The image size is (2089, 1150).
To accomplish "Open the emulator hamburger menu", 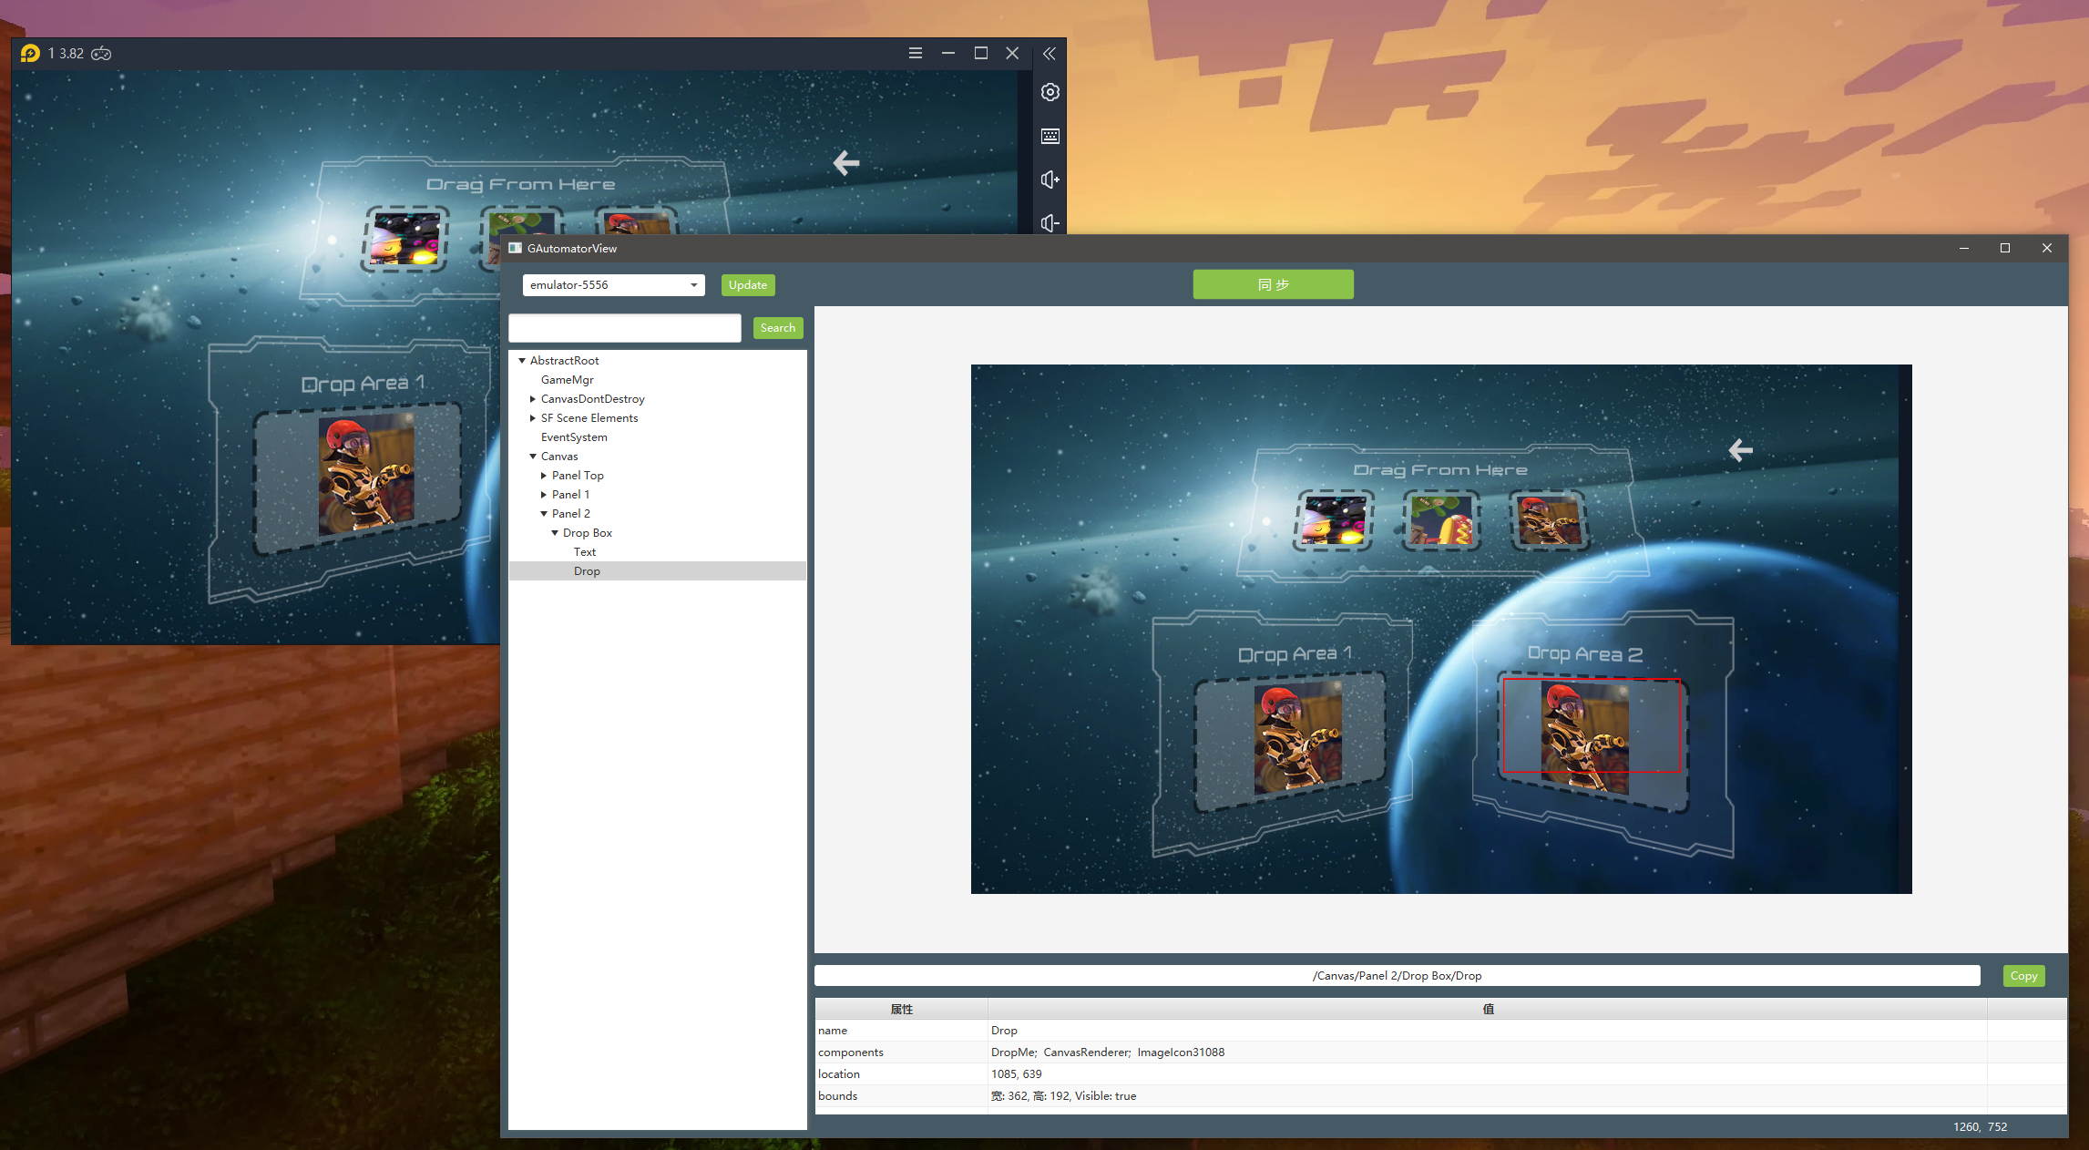I will (x=915, y=54).
